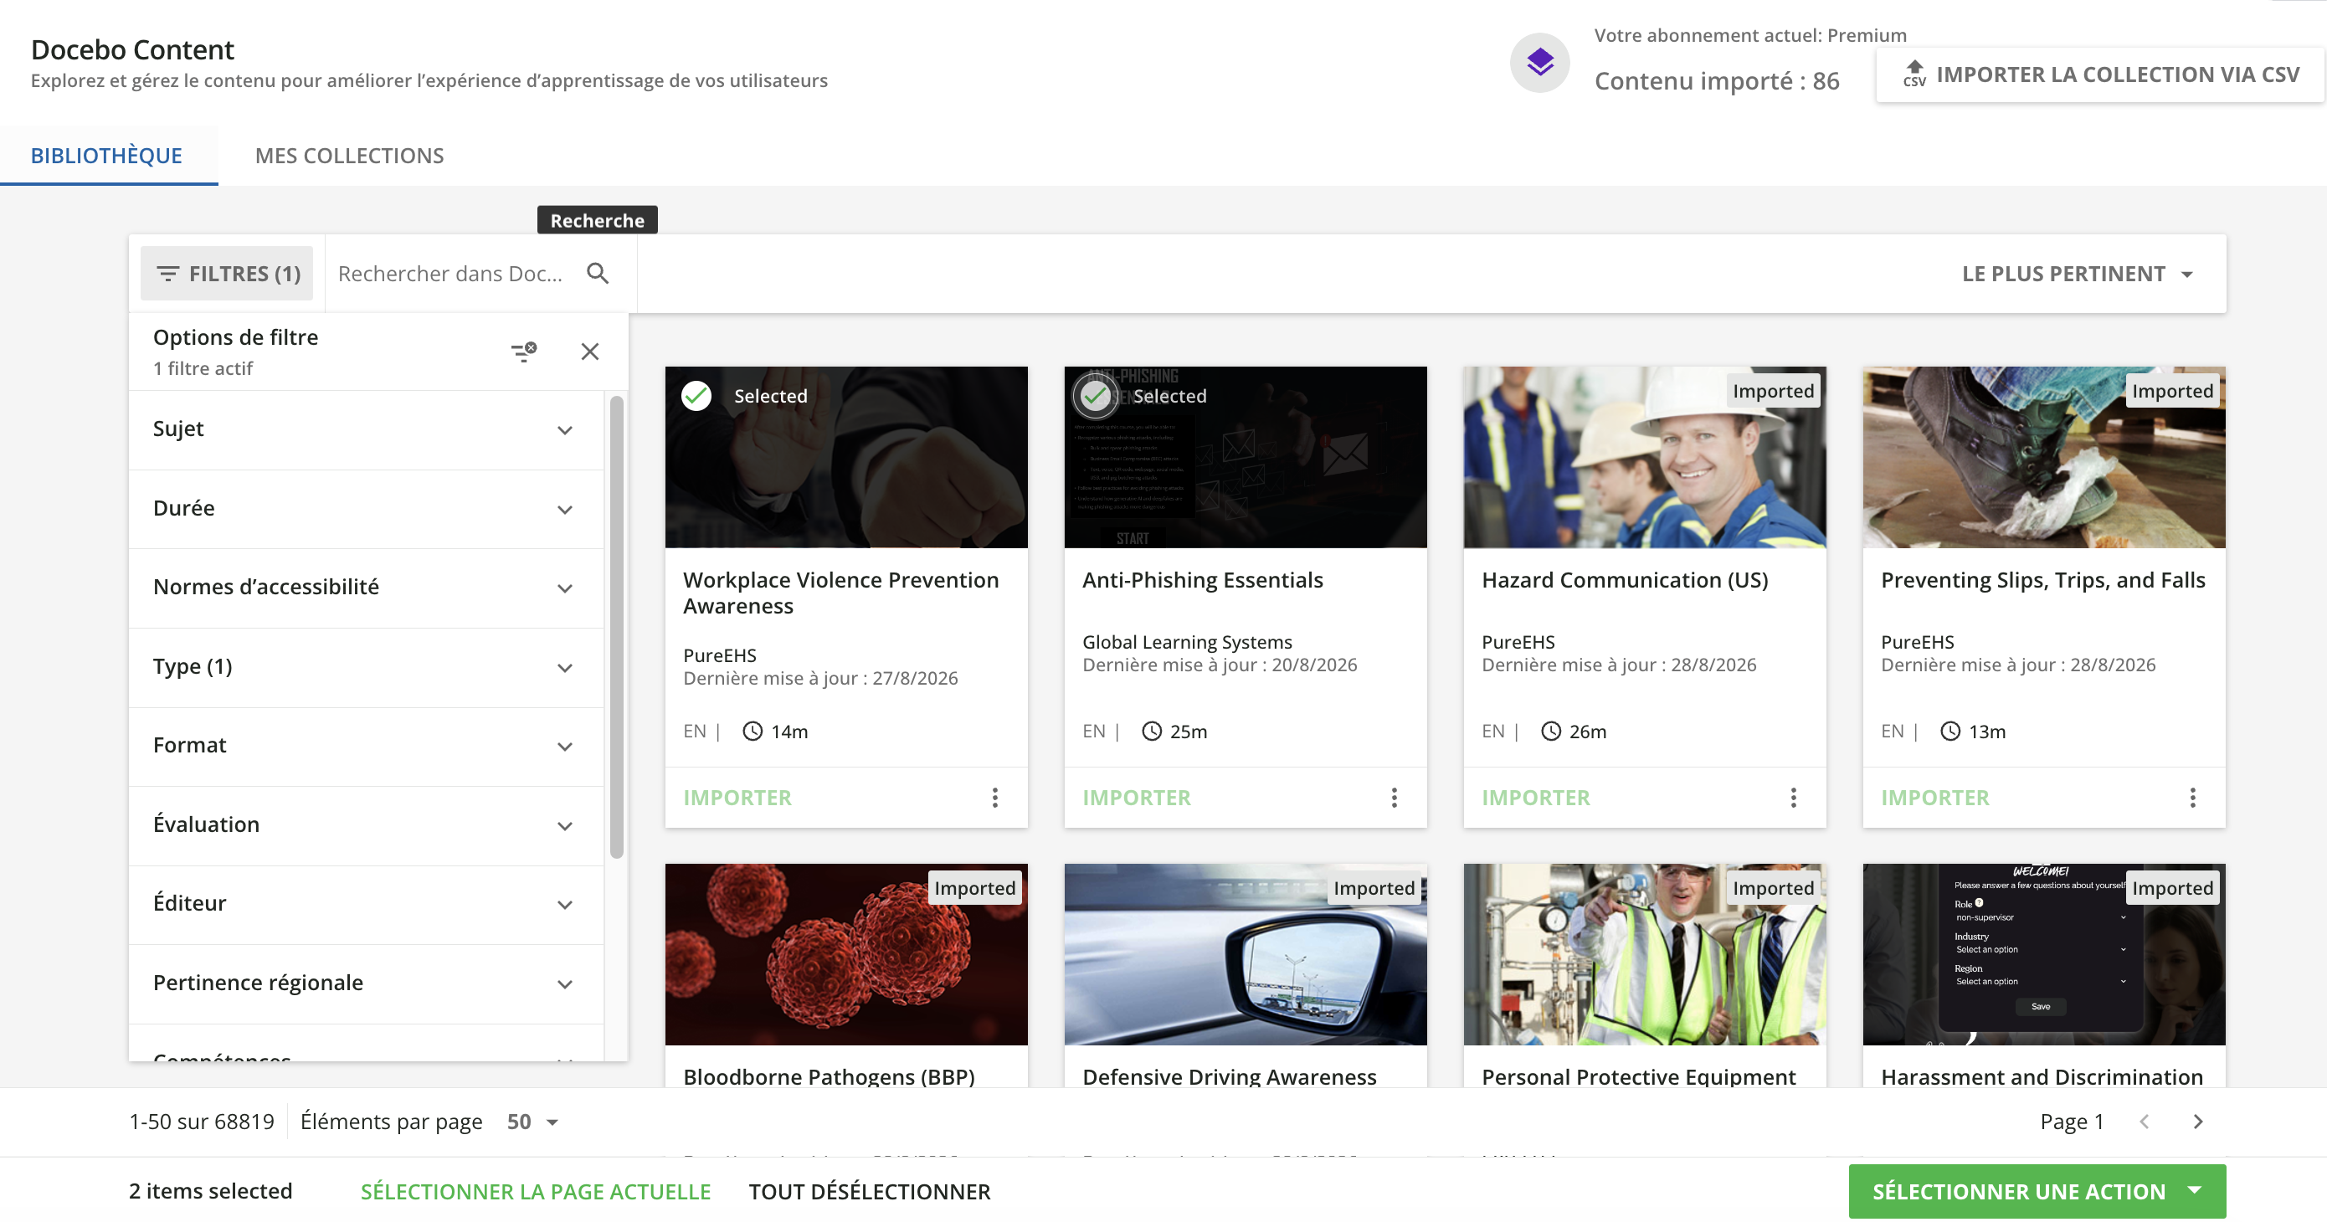Expand the Normes d'accessibilité filter
Screen dimensions: 2327x1222
click(366, 588)
